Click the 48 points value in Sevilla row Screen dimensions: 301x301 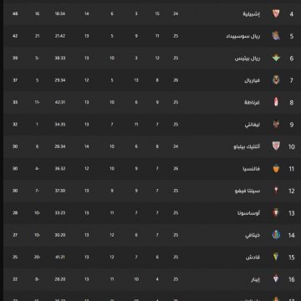(x=15, y=13)
